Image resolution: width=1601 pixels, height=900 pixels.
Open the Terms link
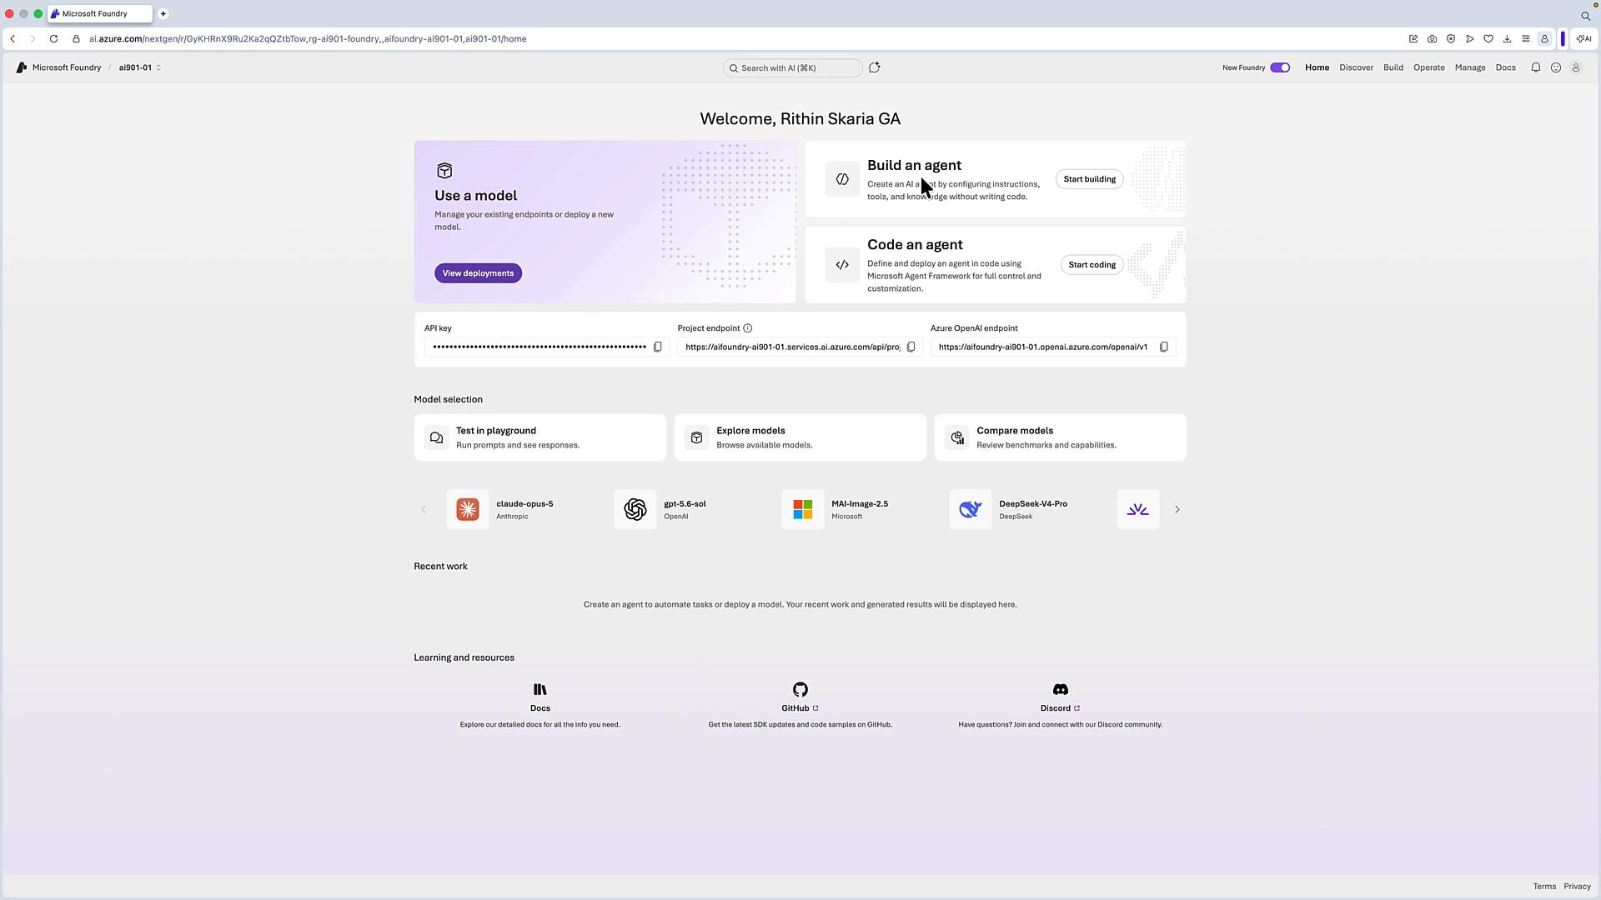[1544, 887]
